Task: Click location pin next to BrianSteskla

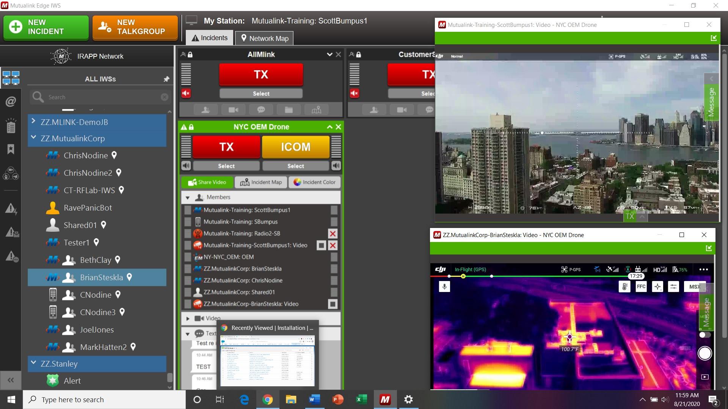Action: pos(129,277)
